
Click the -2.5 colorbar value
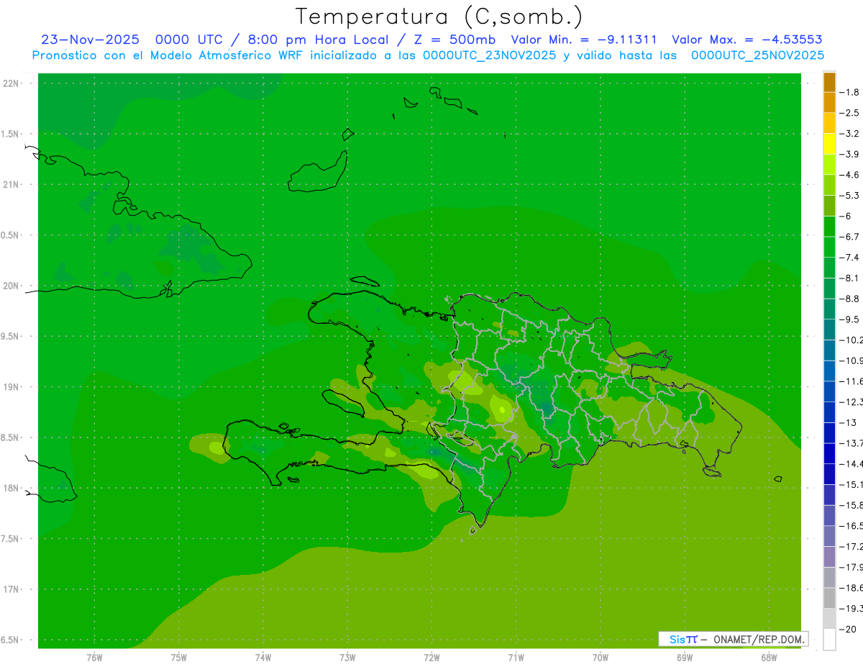(851, 113)
